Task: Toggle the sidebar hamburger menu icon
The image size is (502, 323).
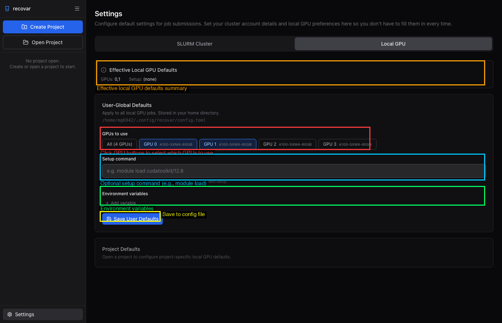Action: (77, 9)
